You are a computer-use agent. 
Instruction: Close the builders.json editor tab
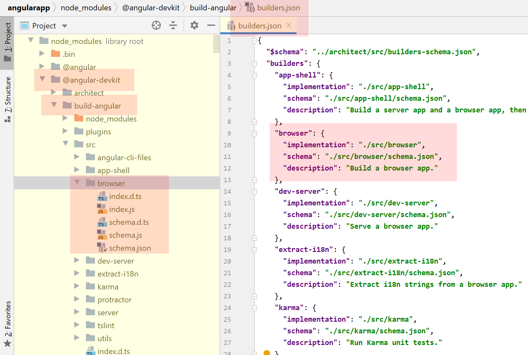pyautogui.click(x=289, y=25)
